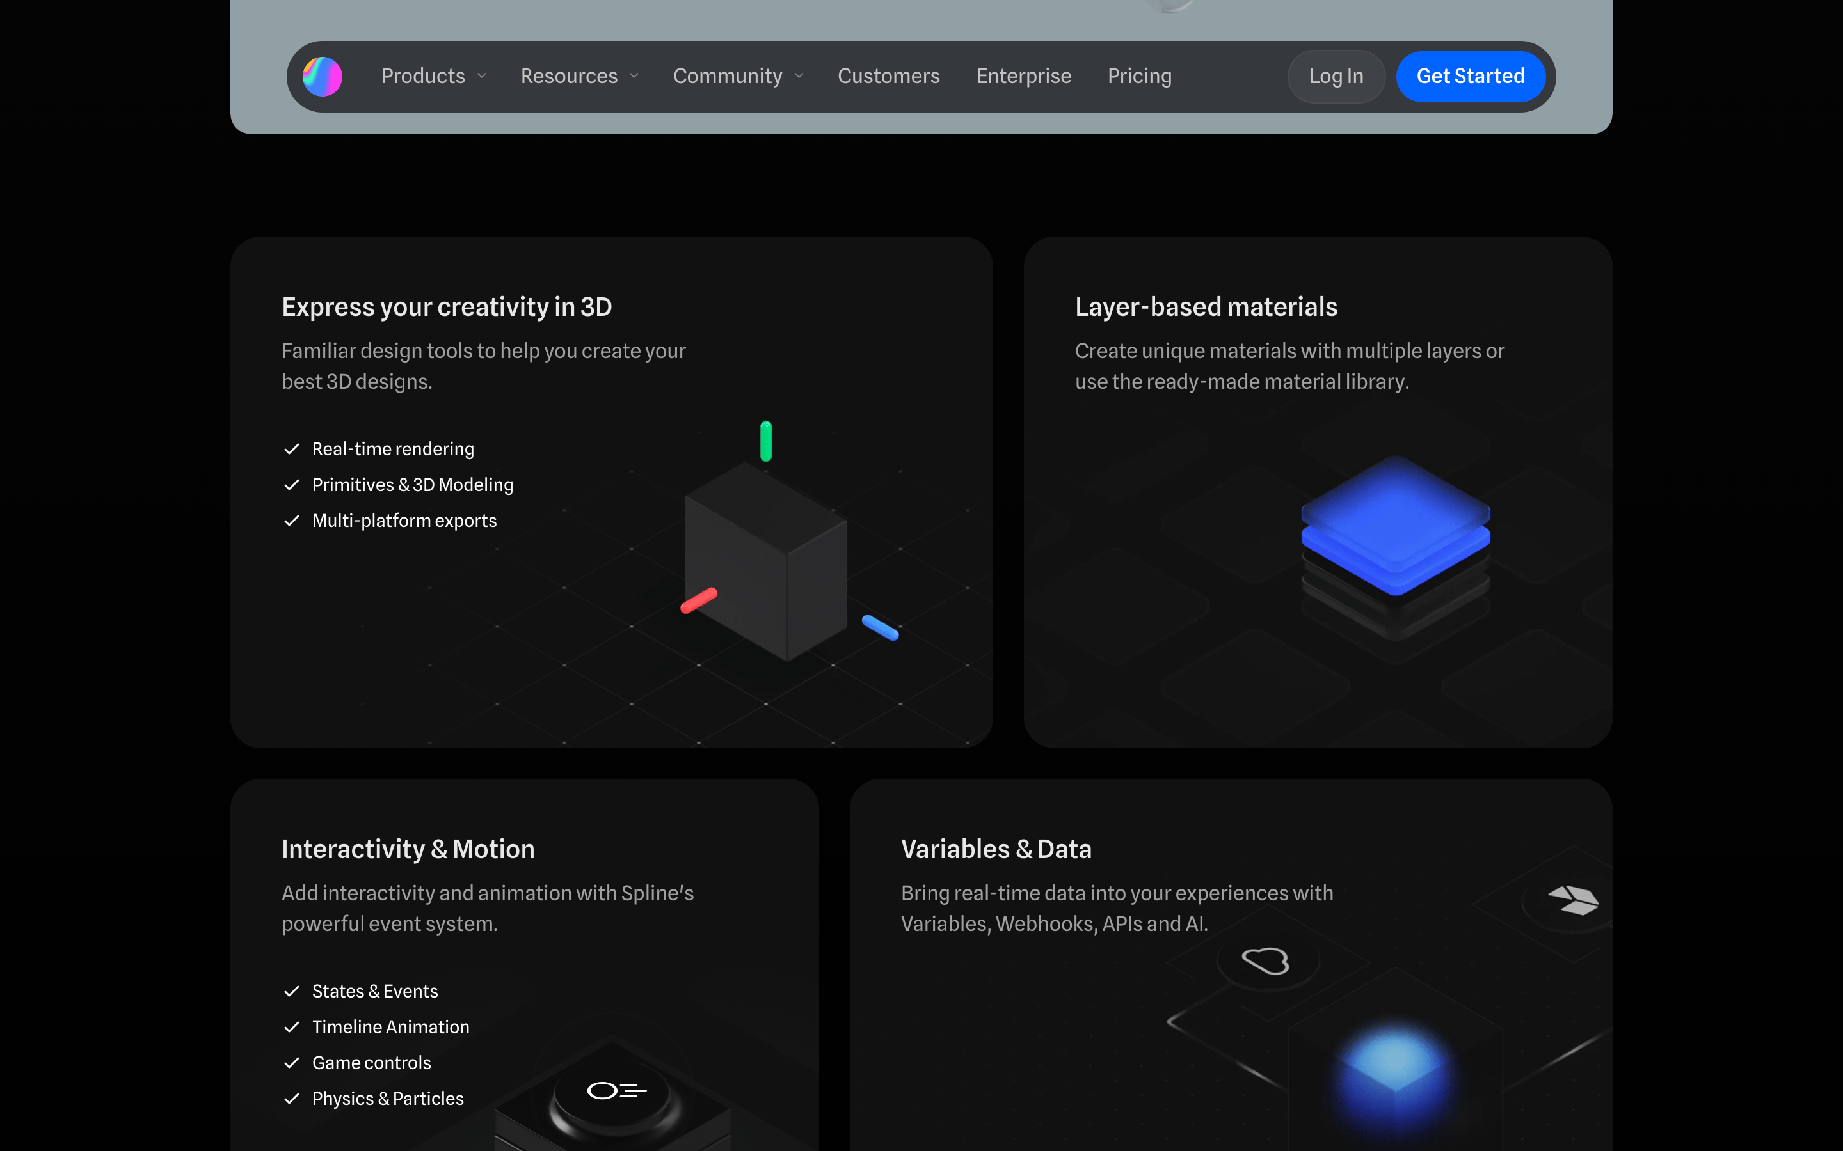Click the Primitives & 3D Modeling checkmark
Viewport: 1843px width, 1151px height.
(x=291, y=485)
